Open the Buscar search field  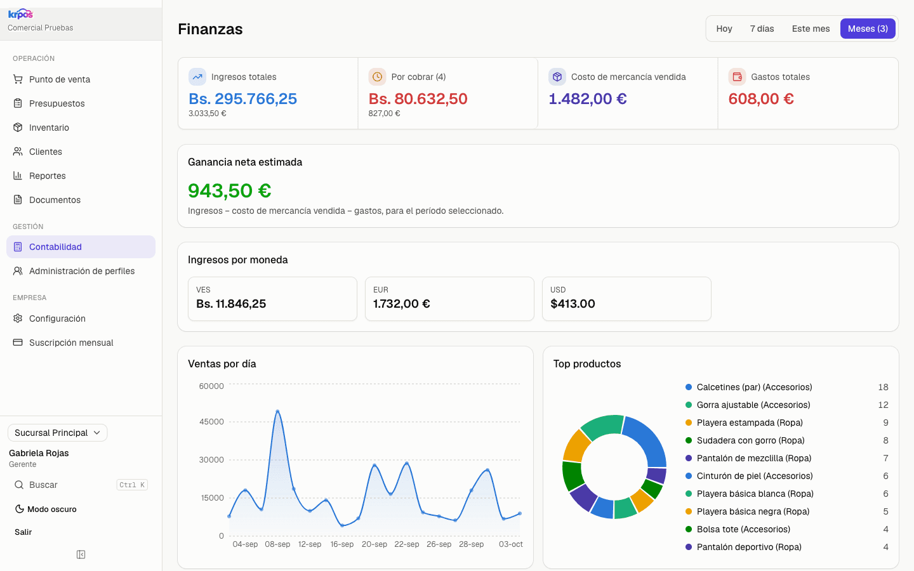coord(81,485)
